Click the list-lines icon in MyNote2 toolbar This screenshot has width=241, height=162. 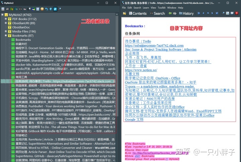(3, 9)
